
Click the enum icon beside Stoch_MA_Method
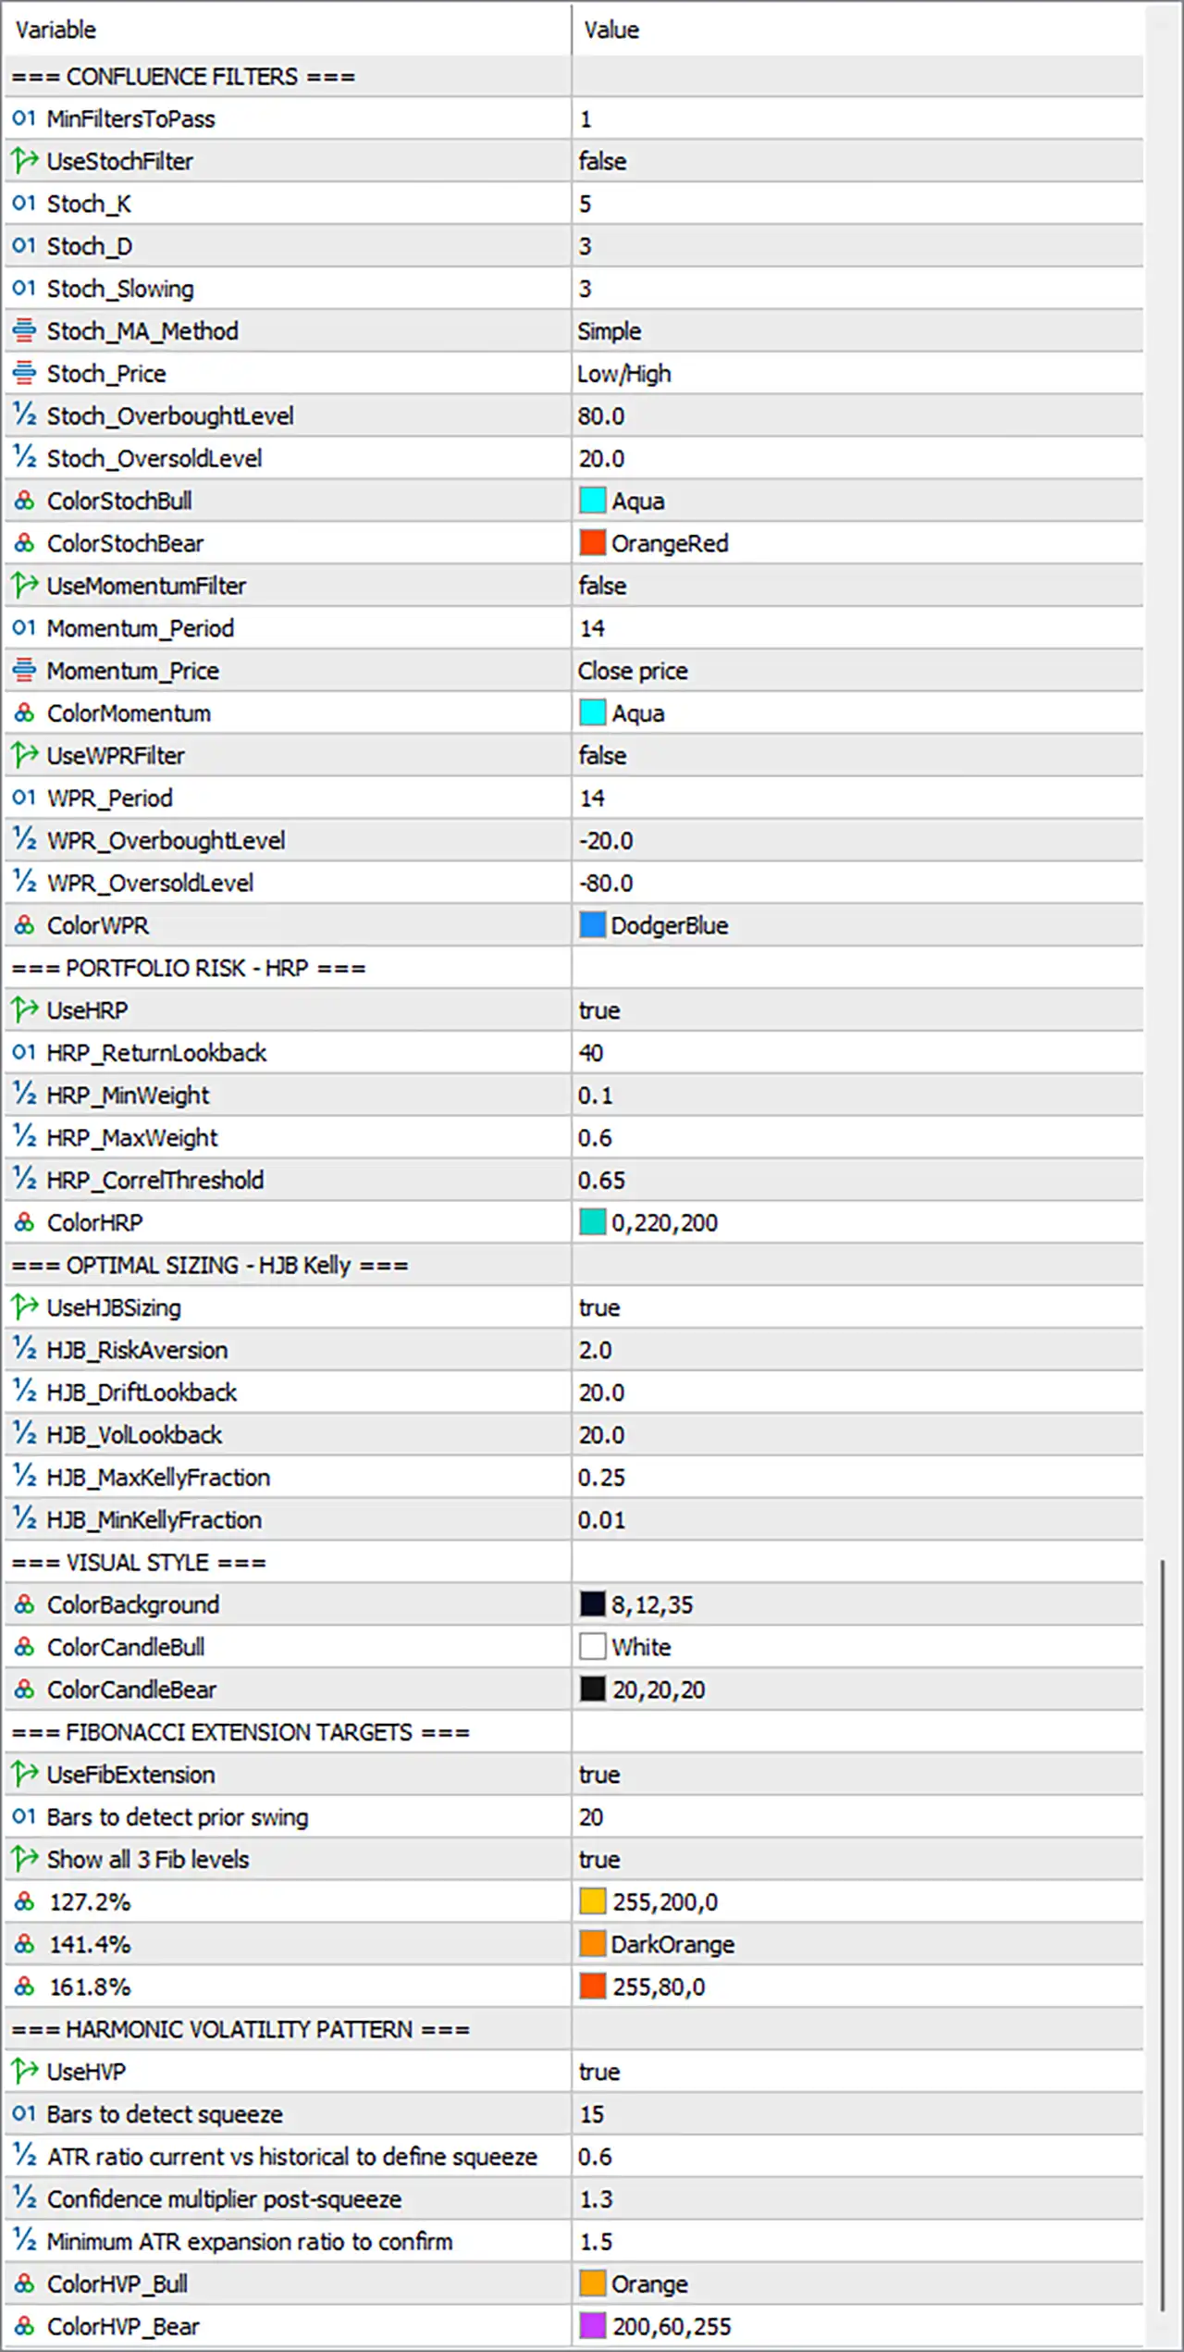24,330
